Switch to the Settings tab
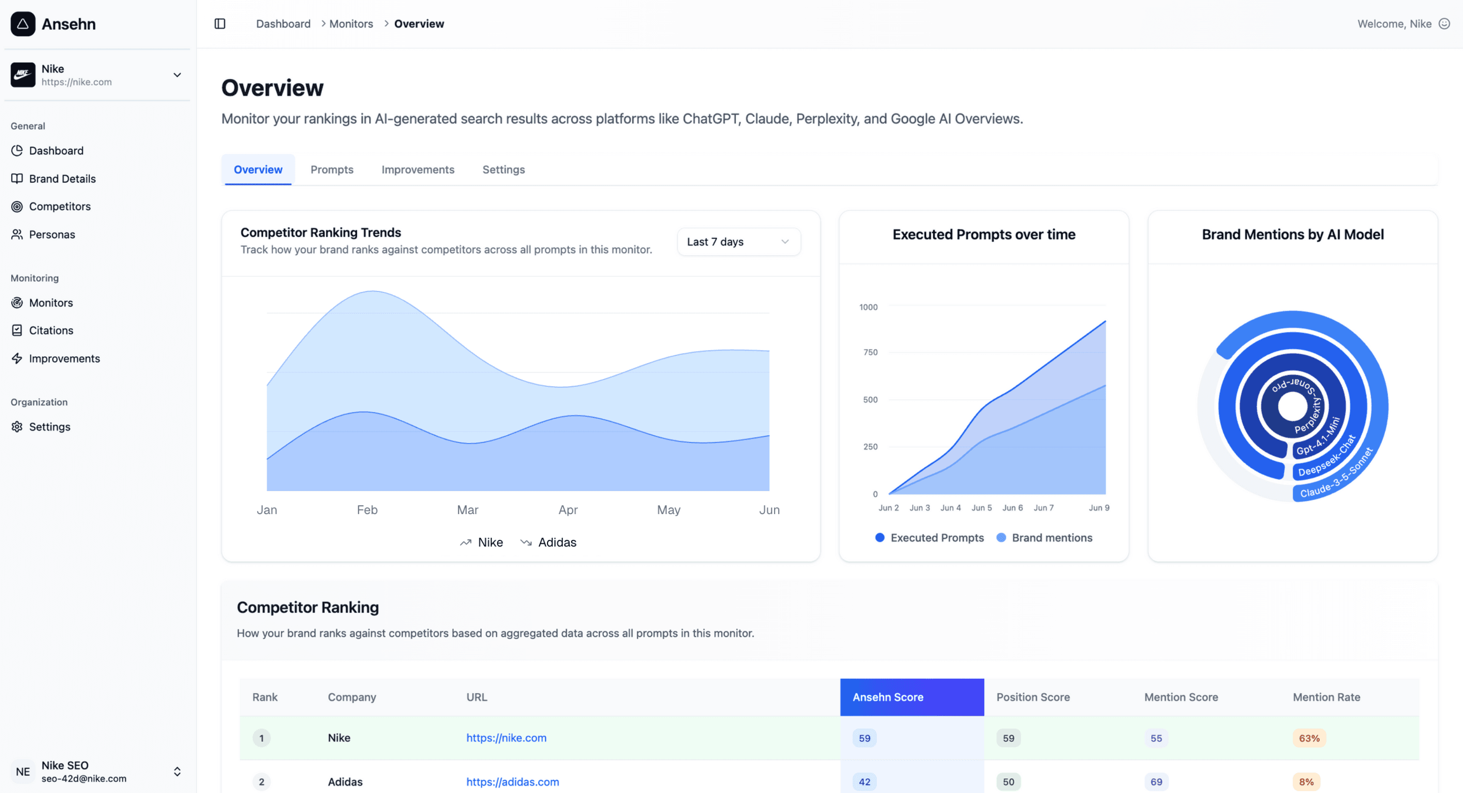This screenshot has height=793, width=1463. click(x=504, y=169)
